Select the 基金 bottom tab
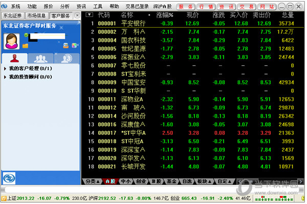 171,182
